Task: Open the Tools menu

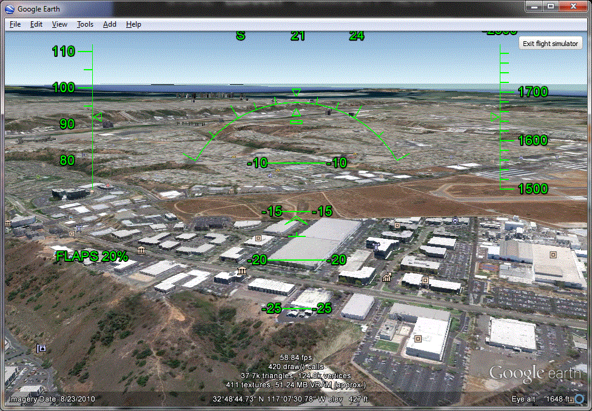Action: coord(85,24)
